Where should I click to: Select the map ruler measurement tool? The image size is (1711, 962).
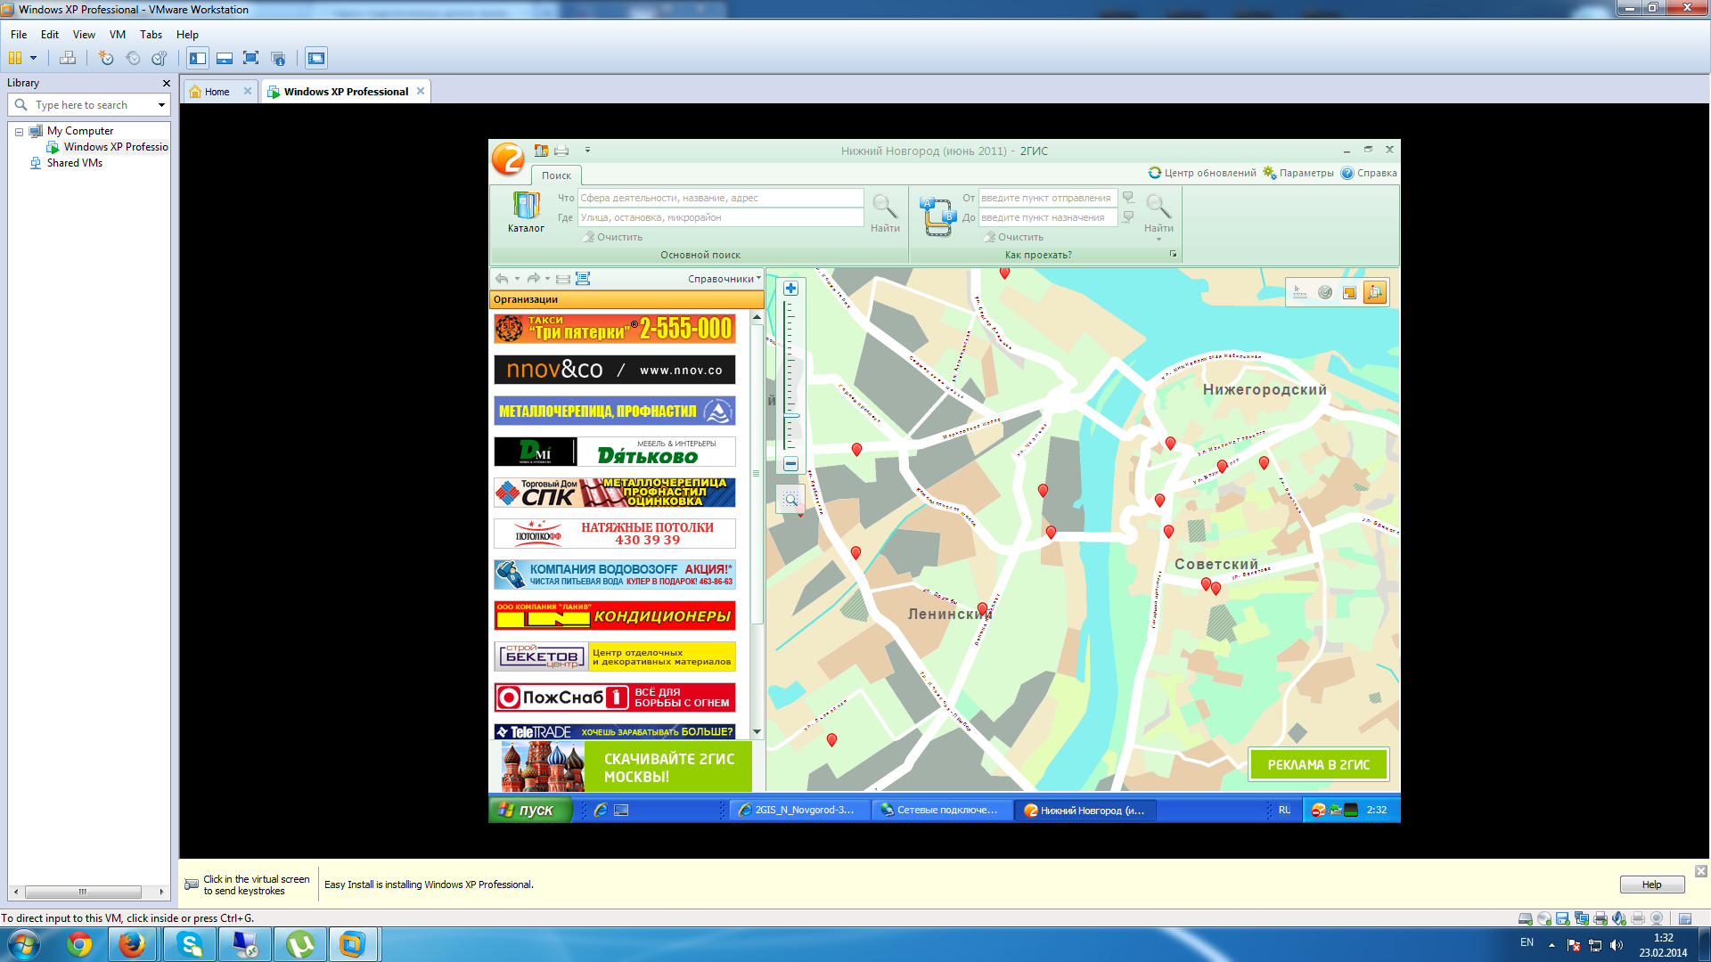point(1300,292)
